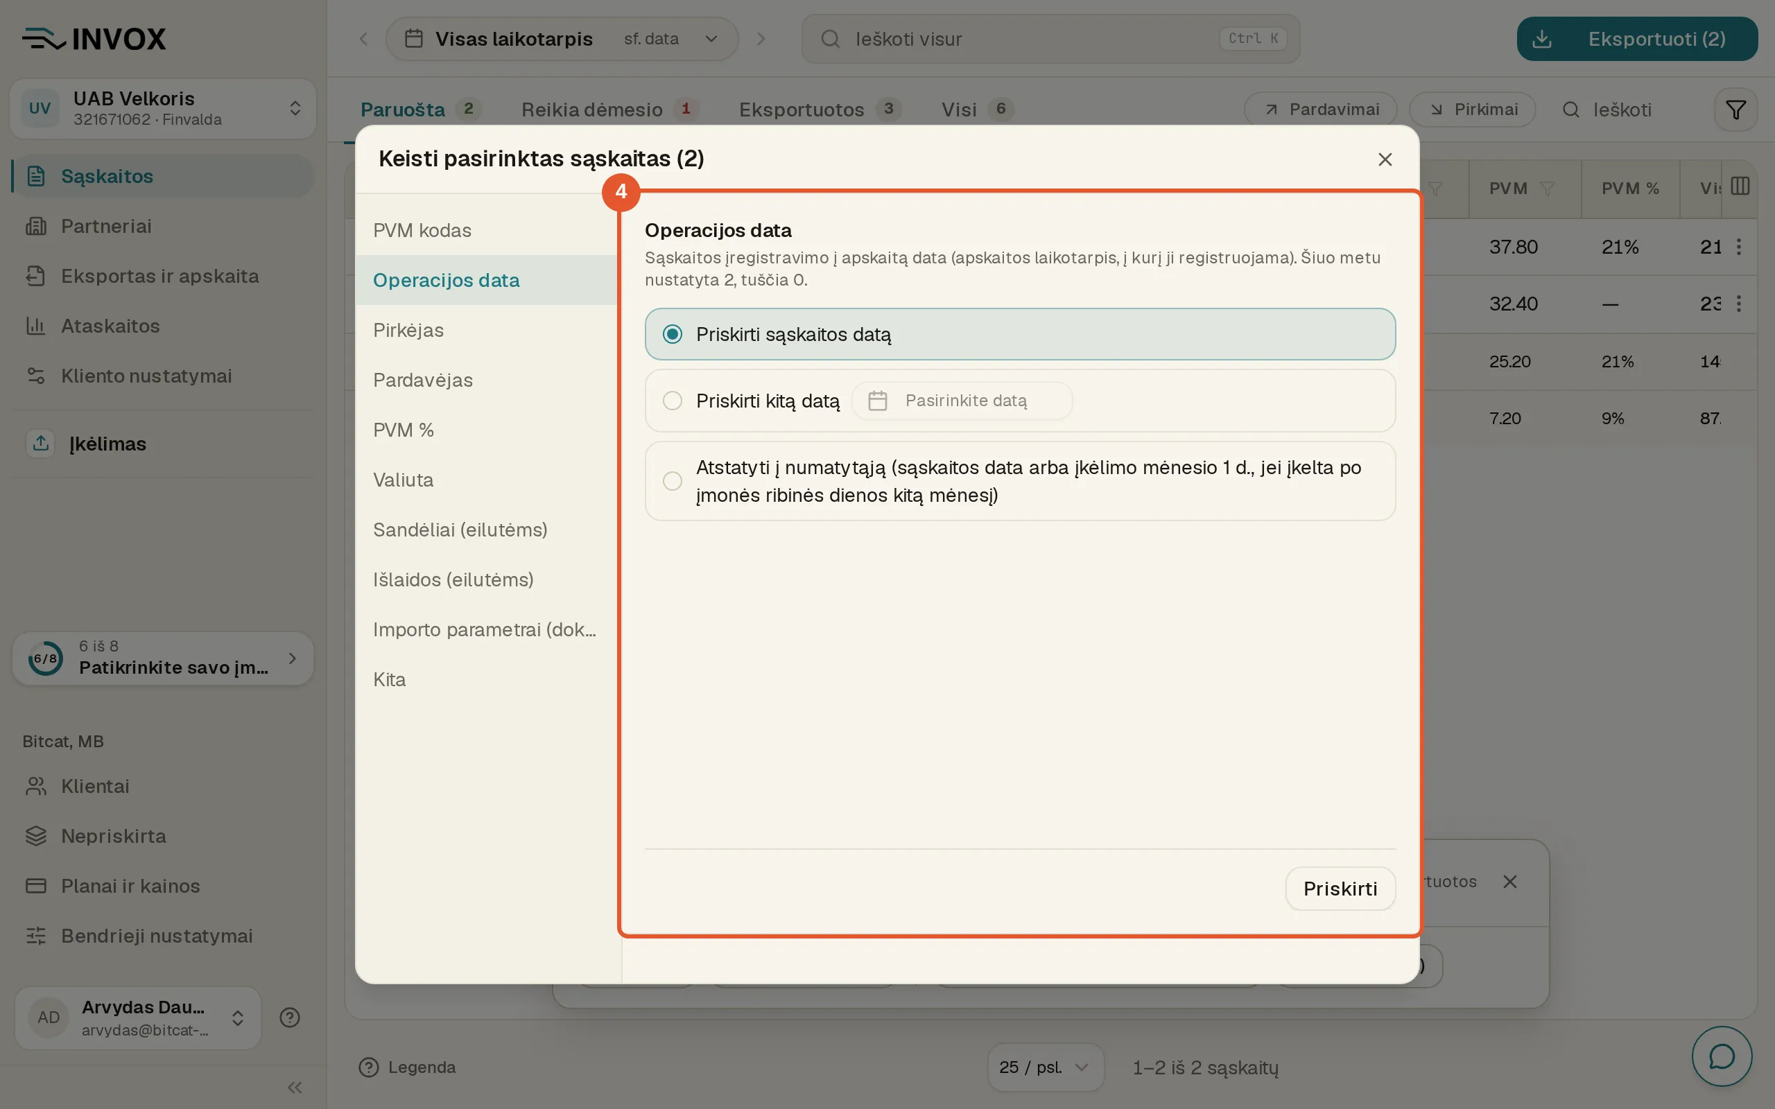
Task: Expand the Visas laikotarpis period dropdown
Action: pyautogui.click(x=561, y=39)
